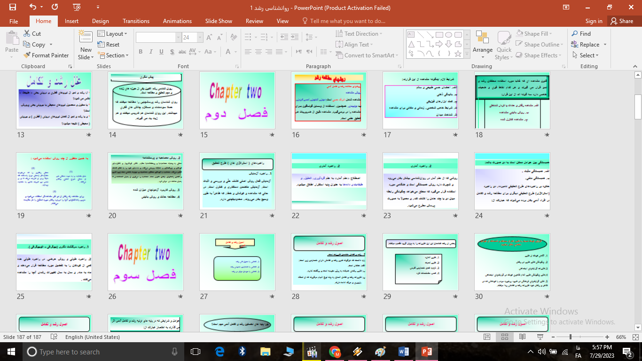This screenshot has width=642, height=361.
Task: Switch to the Transitions tab
Action: (x=136, y=21)
